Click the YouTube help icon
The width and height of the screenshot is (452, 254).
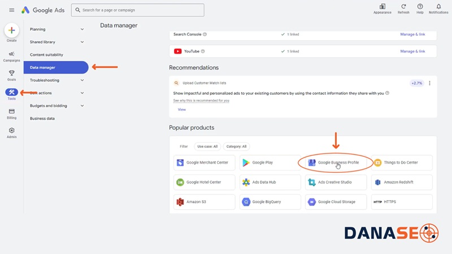coord(203,51)
